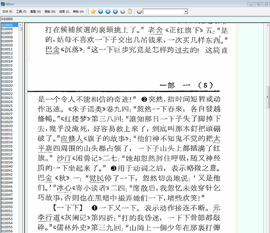270x233 pixels.
Task: Open the 工具 (T) menu
Action: click(x=21, y=12)
